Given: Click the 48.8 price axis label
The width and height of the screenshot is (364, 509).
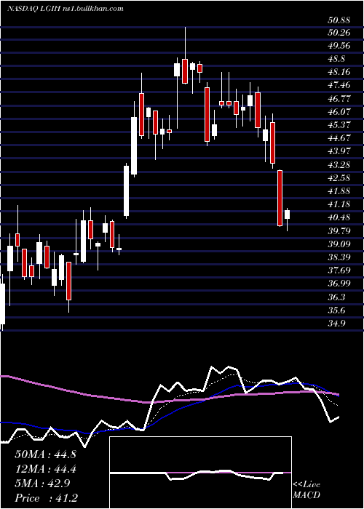Looking at the screenshot, I should point(336,59).
